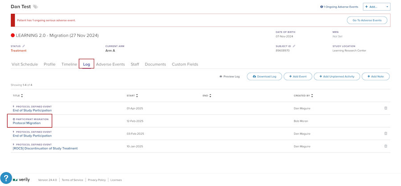This screenshot has height=186, width=401.
Task: Open the Profile tab
Action: [x=49, y=65]
